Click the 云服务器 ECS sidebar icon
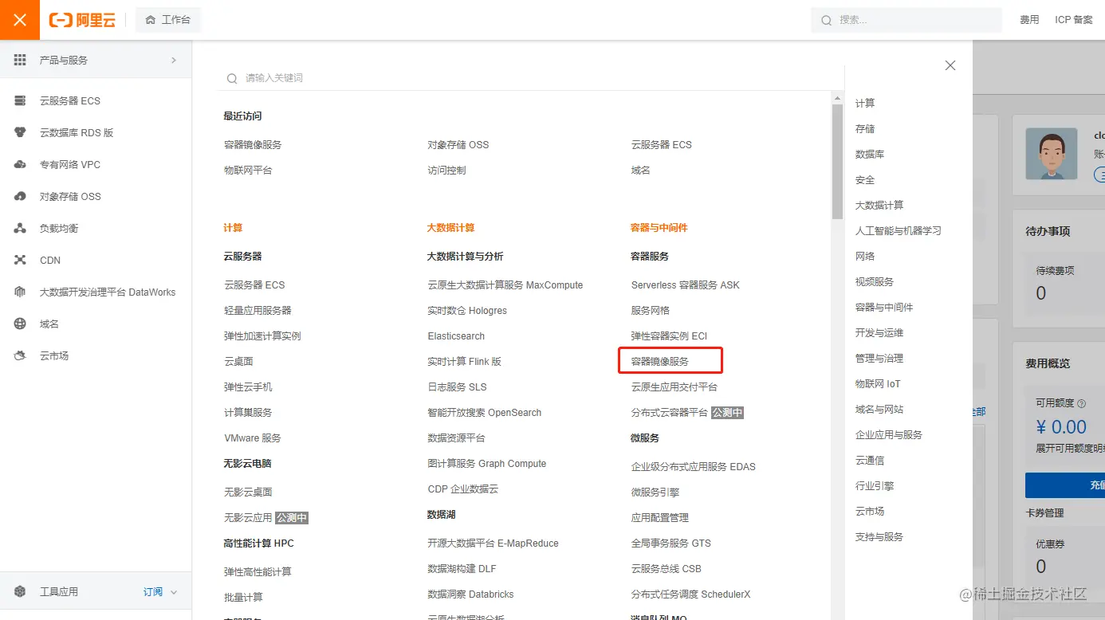 [x=21, y=100]
